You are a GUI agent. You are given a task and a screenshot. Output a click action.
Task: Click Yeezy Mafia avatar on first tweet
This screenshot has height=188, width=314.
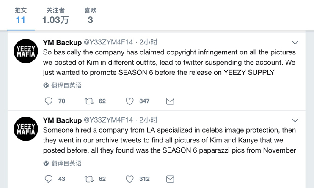[x=26, y=51]
